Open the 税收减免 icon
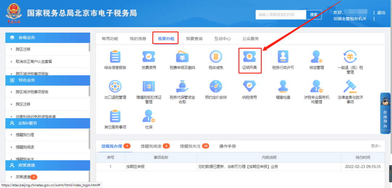This screenshot has width=392, height=188. (216, 57)
